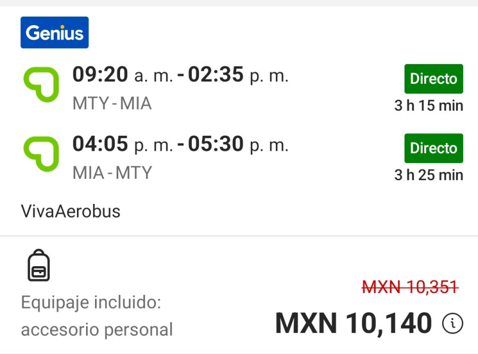This screenshot has width=478, height=354.
Task: Click the Genius badge
Action: (54, 32)
